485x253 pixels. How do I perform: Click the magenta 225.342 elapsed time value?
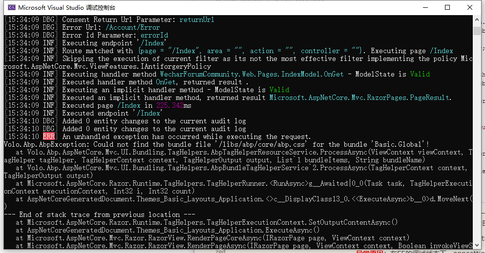170,105
